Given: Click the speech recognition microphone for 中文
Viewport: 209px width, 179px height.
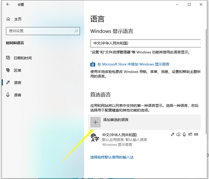Looking at the screenshot, I should [184, 134].
